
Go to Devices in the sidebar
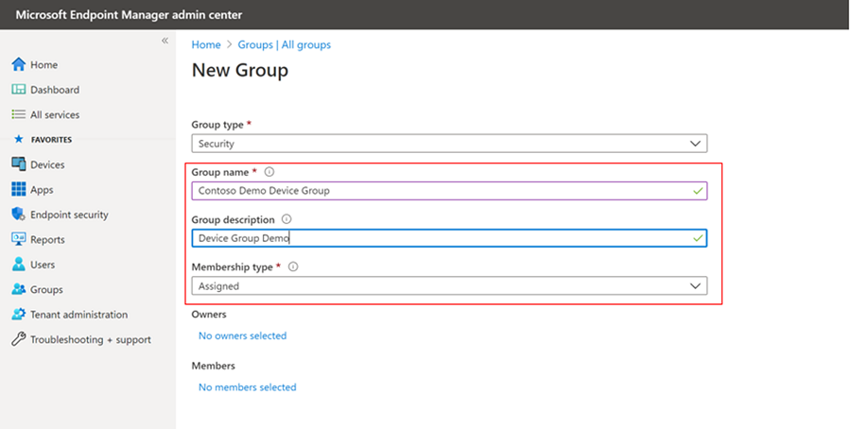(47, 164)
